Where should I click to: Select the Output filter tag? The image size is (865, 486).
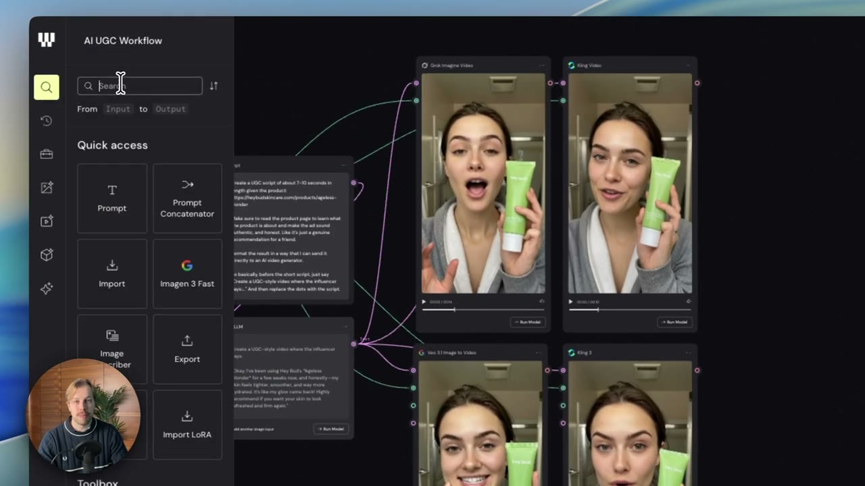[170, 109]
